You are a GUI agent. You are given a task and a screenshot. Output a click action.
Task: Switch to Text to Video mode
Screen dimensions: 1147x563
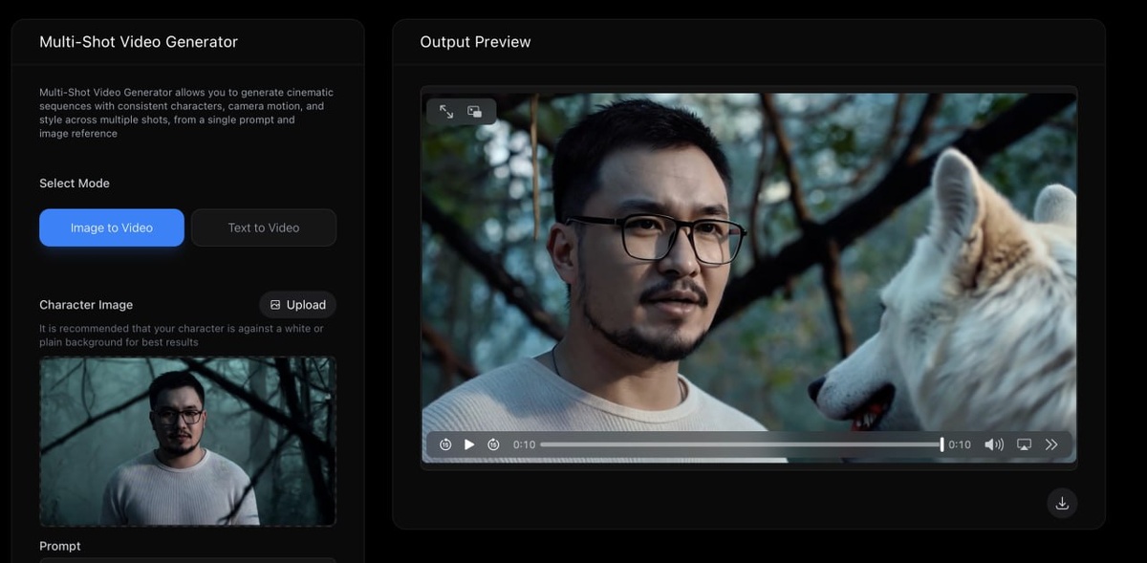pos(264,227)
